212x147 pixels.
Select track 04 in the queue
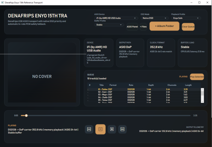tap(144, 98)
